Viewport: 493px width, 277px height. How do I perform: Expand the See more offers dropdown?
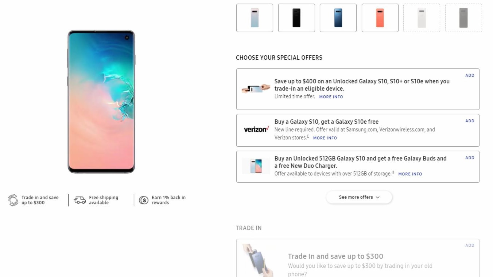click(359, 197)
